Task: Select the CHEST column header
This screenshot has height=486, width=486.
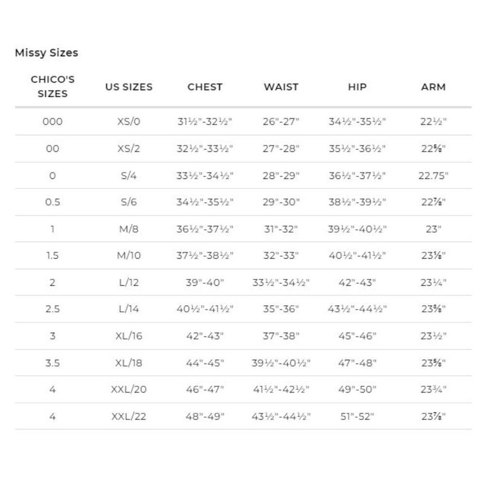Action: (205, 87)
